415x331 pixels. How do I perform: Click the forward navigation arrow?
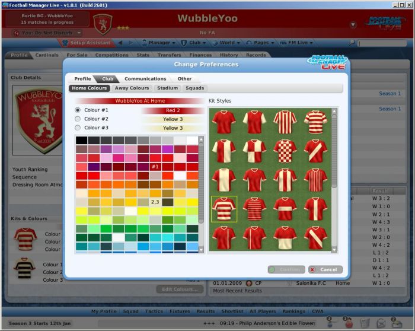point(131,43)
